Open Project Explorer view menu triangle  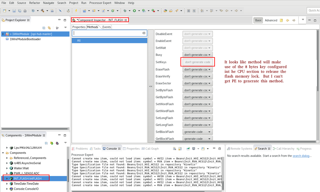65,27
